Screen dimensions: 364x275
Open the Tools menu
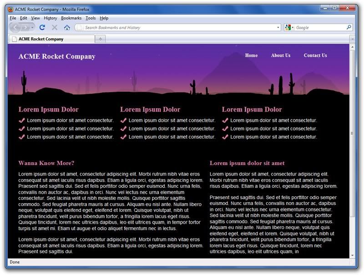pos(91,18)
